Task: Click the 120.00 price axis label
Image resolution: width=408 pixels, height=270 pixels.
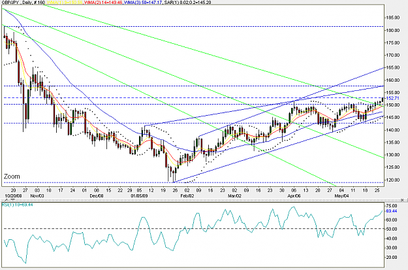Action: coord(393,180)
